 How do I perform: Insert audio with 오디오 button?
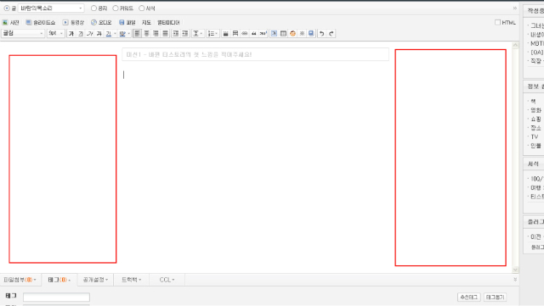pyautogui.click(x=101, y=23)
